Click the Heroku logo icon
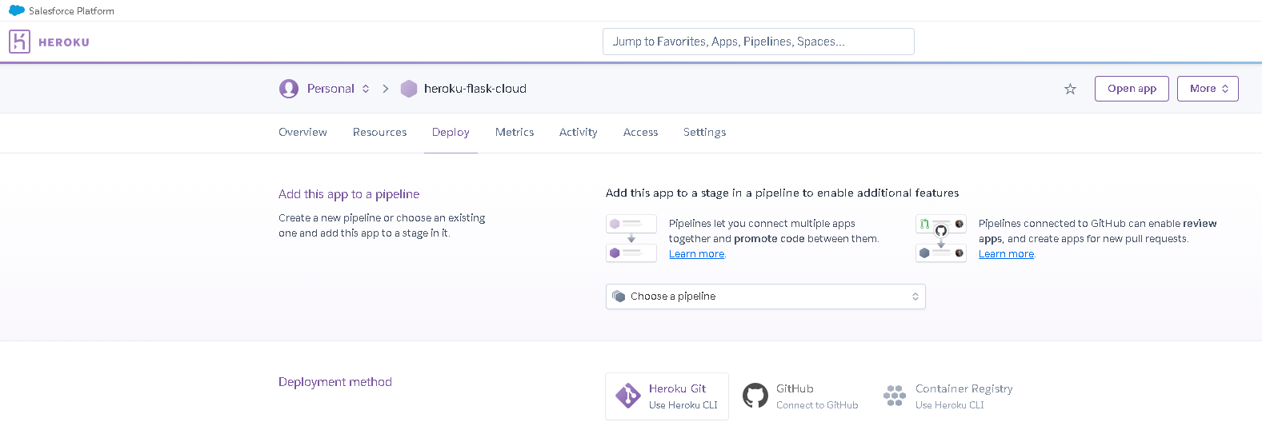 [19, 42]
